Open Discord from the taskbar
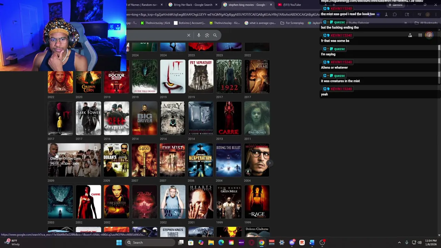 click(x=292, y=242)
